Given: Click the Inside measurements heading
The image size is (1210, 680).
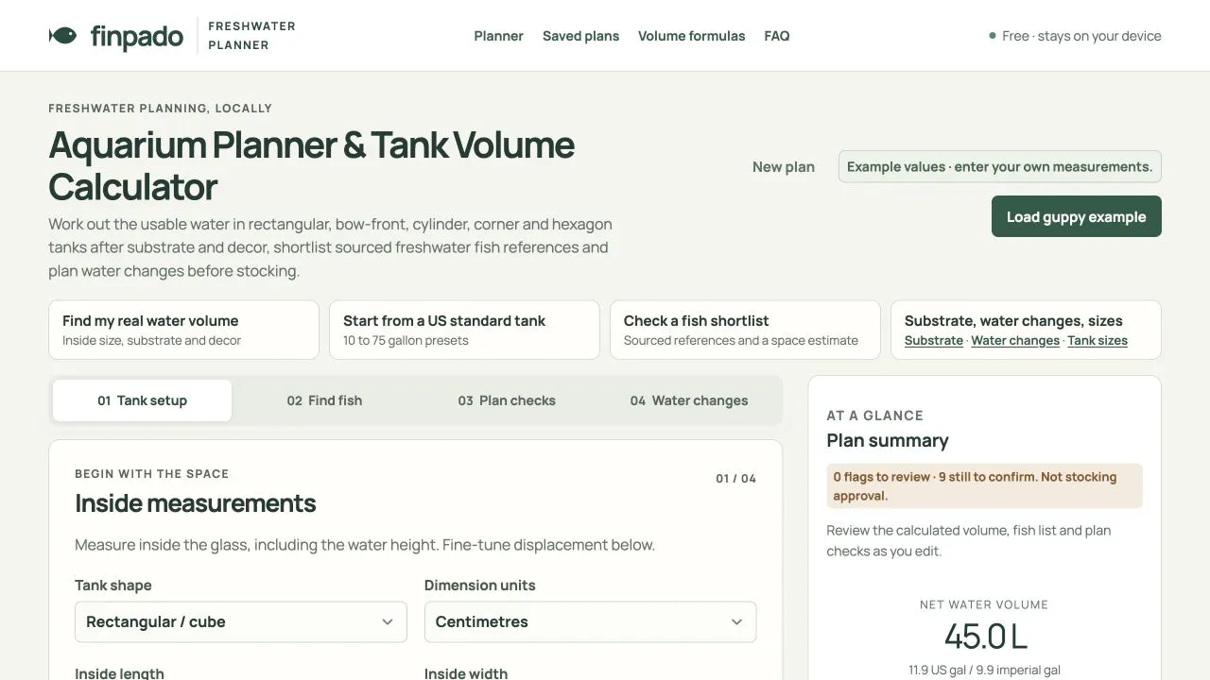Looking at the screenshot, I should [196, 503].
